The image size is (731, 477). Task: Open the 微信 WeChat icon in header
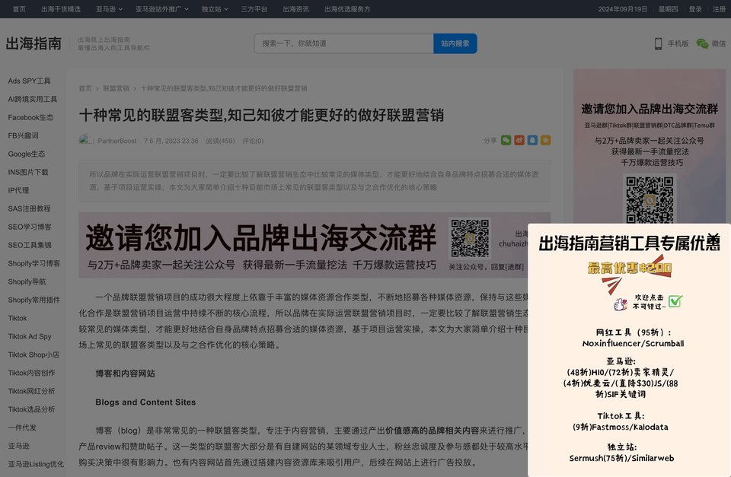(x=702, y=43)
